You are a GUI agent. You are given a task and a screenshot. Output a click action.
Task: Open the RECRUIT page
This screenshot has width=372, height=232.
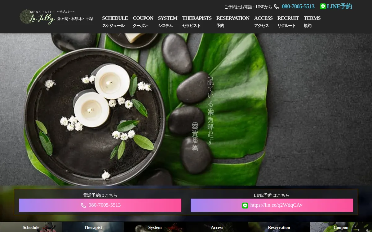coord(288,21)
